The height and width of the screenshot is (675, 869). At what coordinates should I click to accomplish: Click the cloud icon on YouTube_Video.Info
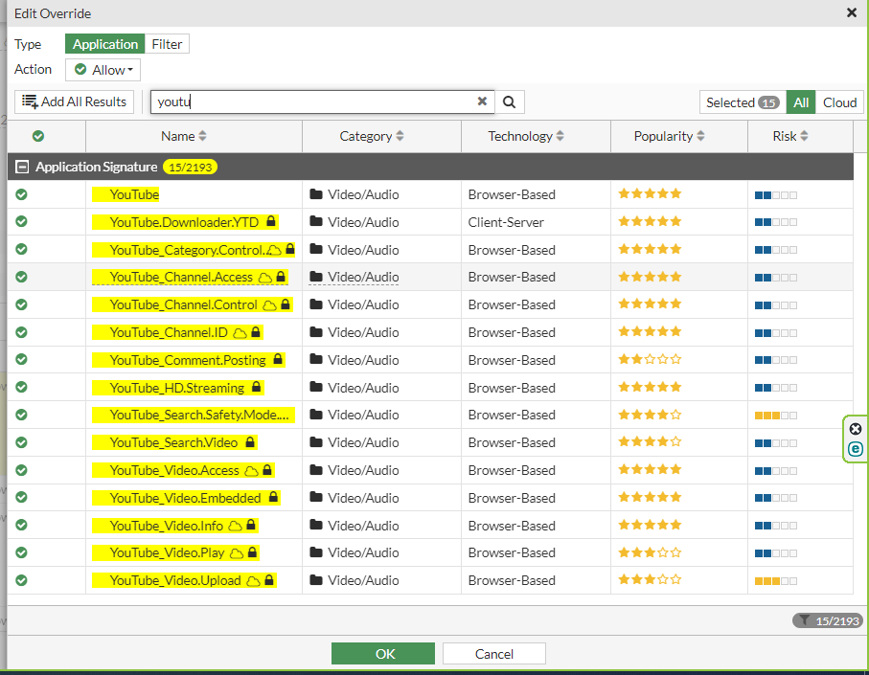(236, 526)
